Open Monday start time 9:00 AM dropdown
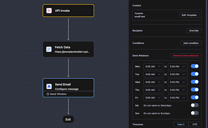Screen dimensions: 208x128 [x=153, y=67]
